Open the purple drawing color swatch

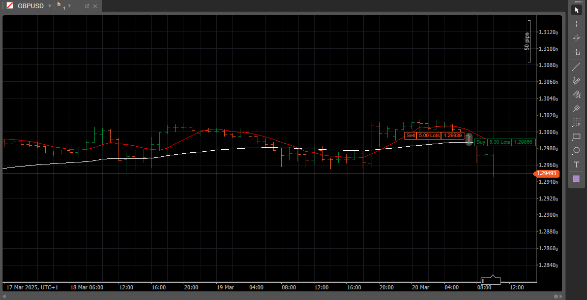[x=576, y=179]
